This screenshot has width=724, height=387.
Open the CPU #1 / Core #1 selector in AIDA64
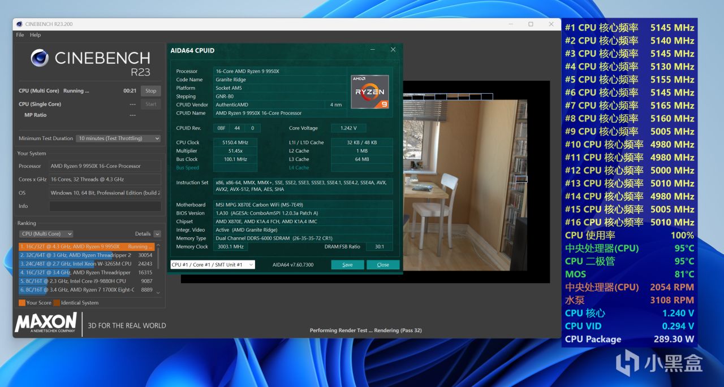coord(212,264)
